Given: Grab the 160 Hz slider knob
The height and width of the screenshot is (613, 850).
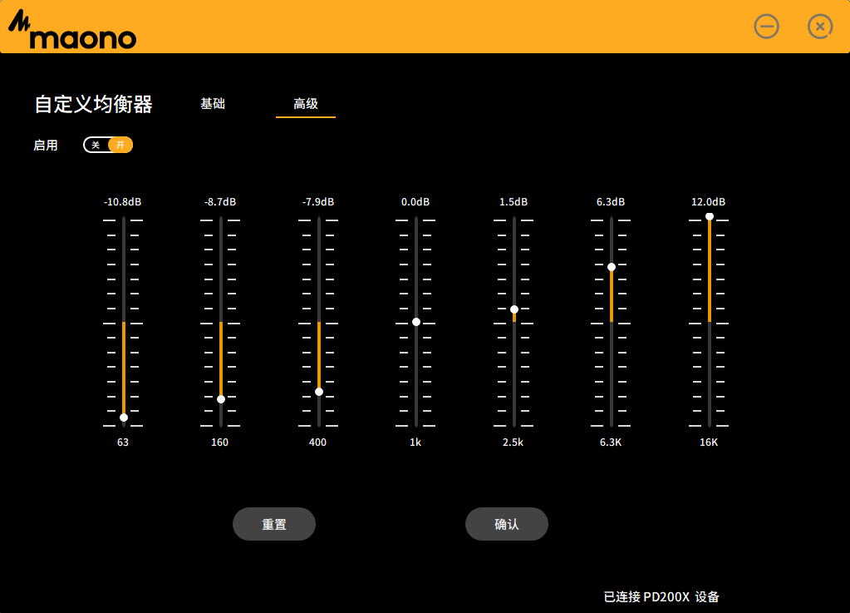Looking at the screenshot, I should (x=221, y=399).
